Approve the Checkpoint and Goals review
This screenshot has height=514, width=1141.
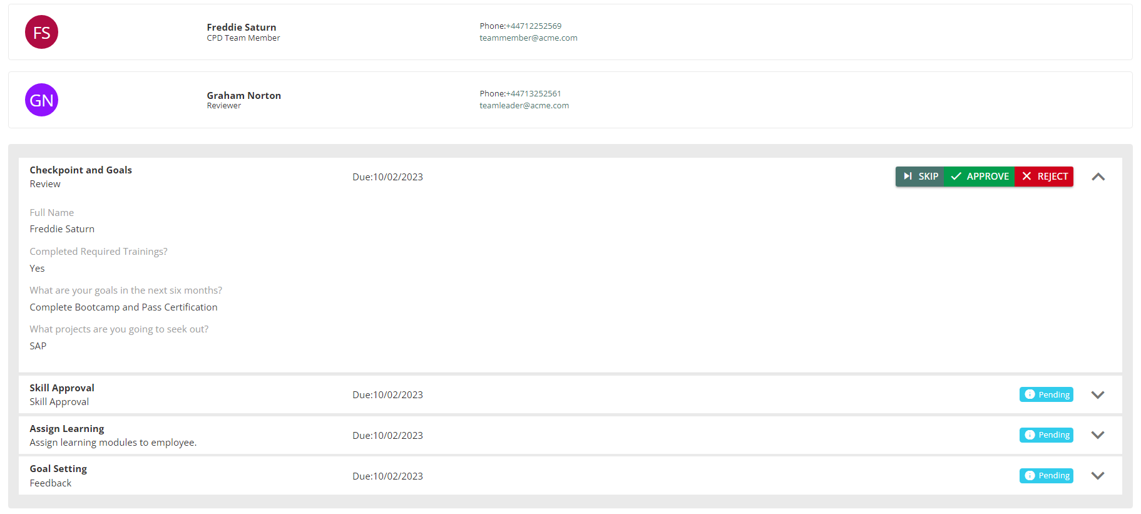point(979,177)
